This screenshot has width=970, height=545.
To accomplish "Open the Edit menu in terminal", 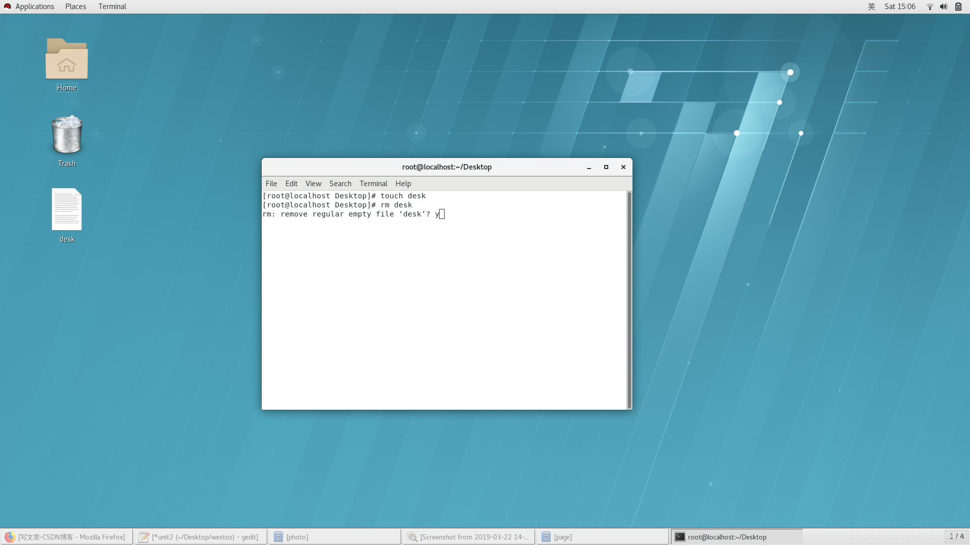I will (292, 184).
